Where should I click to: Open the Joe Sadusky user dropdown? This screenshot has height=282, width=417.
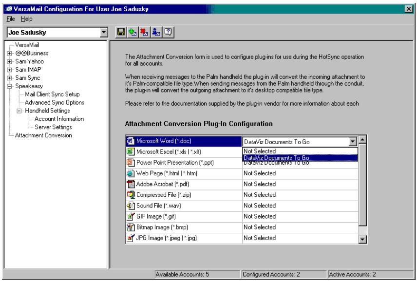tap(104, 33)
